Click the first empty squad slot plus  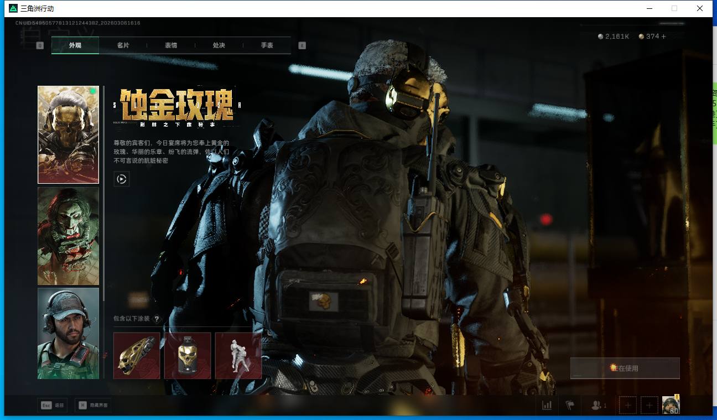pyautogui.click(x=627, y=405)
